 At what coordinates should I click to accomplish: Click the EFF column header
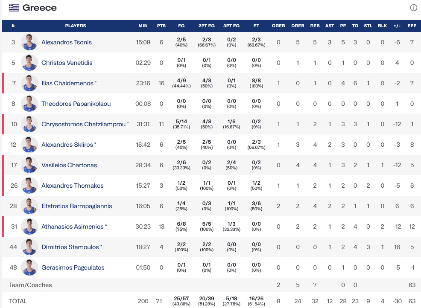point(412,26)
